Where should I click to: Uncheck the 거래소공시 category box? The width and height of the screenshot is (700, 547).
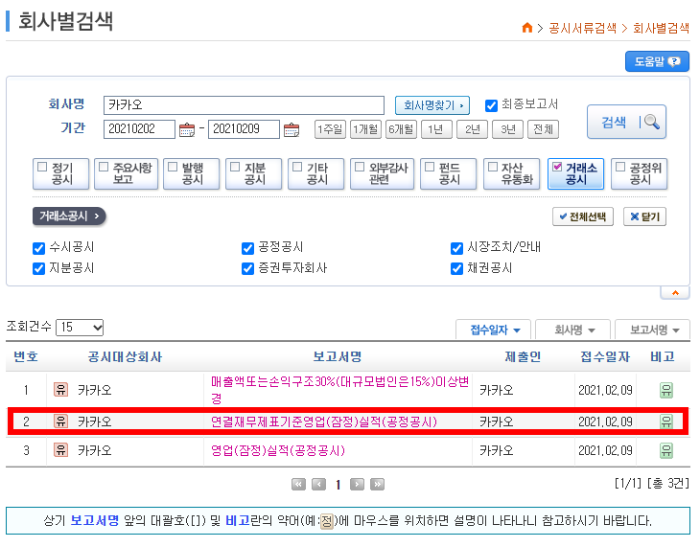tap(557, 167)
